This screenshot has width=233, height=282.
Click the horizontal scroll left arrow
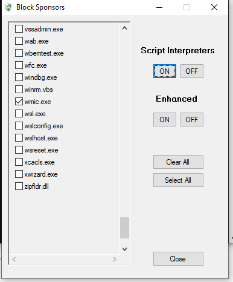(x=14, y=259)
